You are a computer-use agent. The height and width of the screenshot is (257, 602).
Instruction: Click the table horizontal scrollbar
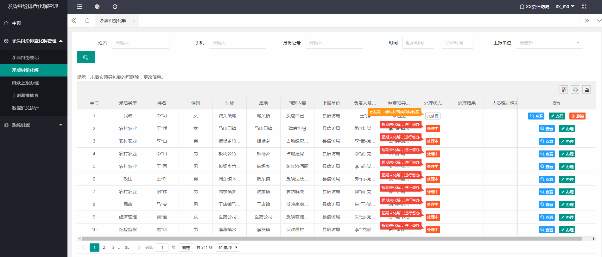pos(332,239)
